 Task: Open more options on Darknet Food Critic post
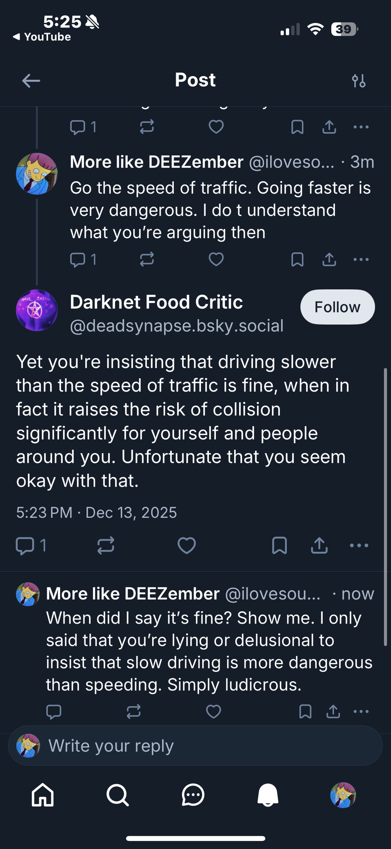point(359,545)
